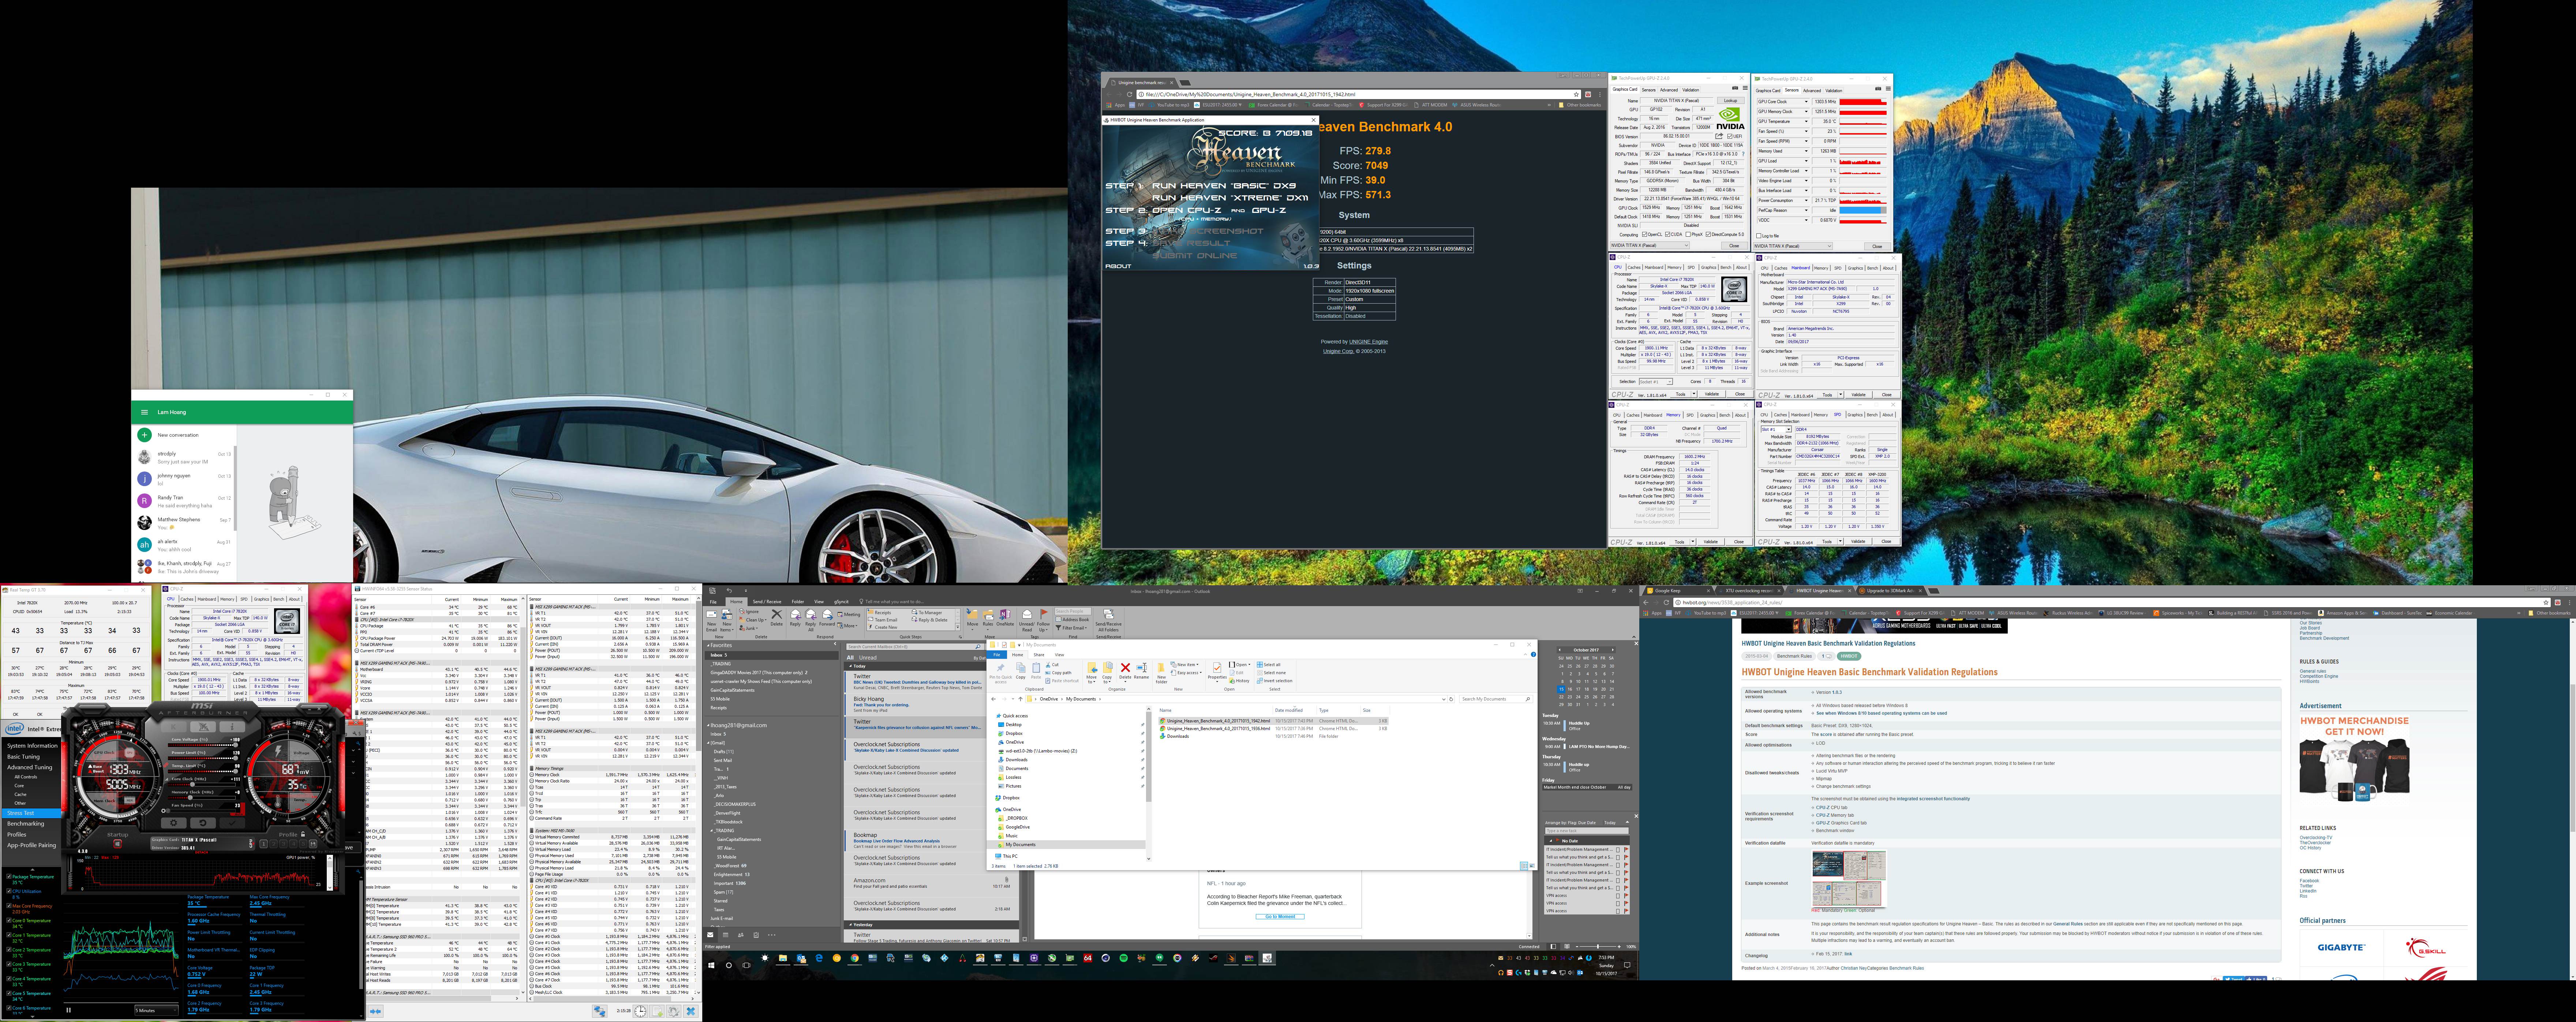Click camera screenshot icon in GPU-Z Graphics Card window
The image size is (2576, 1022).
tap(1735, 88)
